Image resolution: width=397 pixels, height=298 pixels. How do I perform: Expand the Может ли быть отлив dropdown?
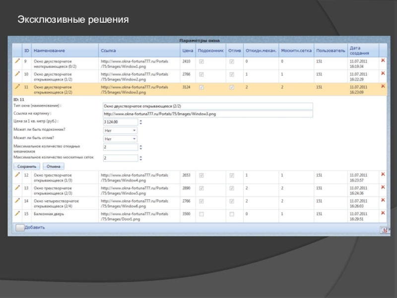(120, 139)
